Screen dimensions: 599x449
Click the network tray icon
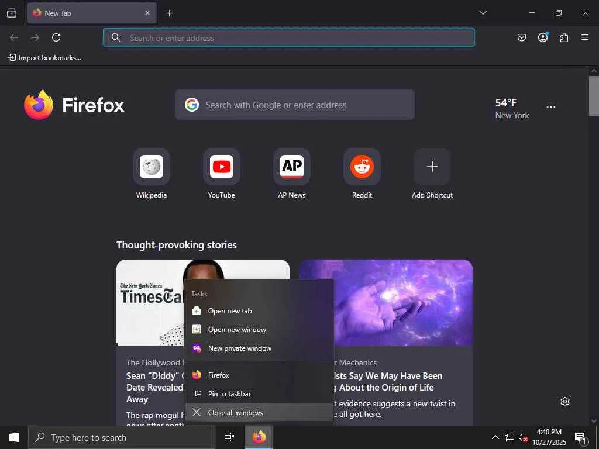[509, 437]
